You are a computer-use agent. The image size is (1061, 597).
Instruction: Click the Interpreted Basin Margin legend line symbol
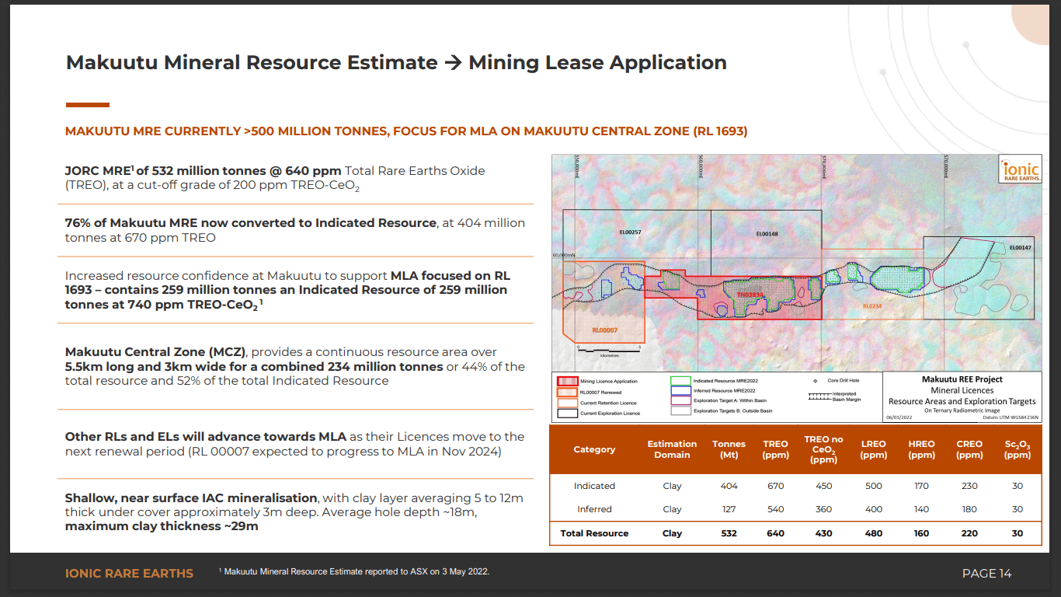819,396
